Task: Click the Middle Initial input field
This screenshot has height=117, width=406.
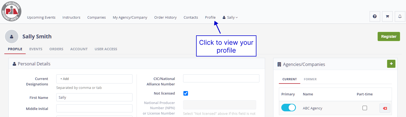Action: [x=94, y=108]
